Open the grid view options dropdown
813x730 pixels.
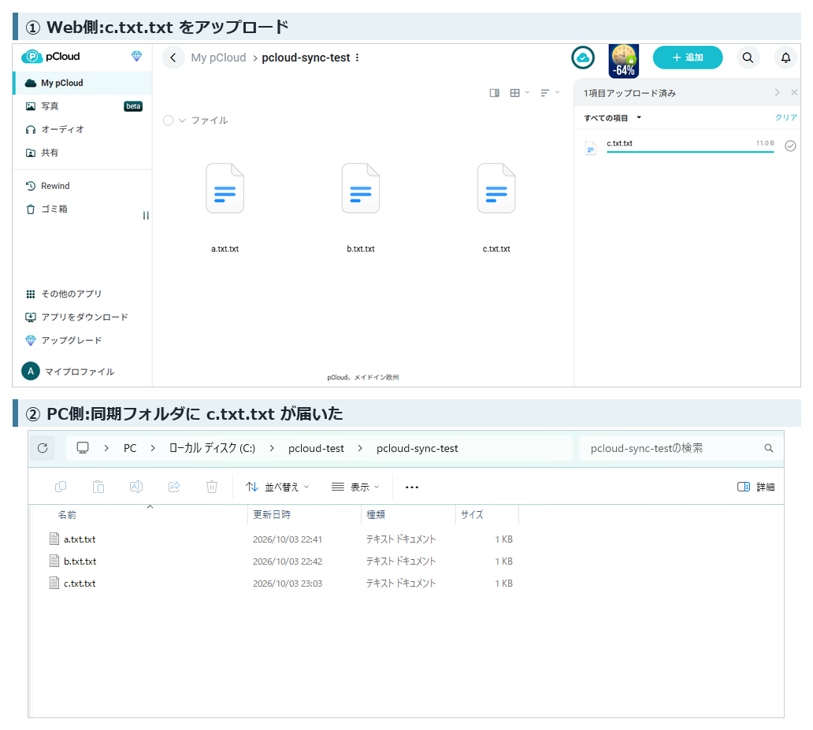point(519,93)
